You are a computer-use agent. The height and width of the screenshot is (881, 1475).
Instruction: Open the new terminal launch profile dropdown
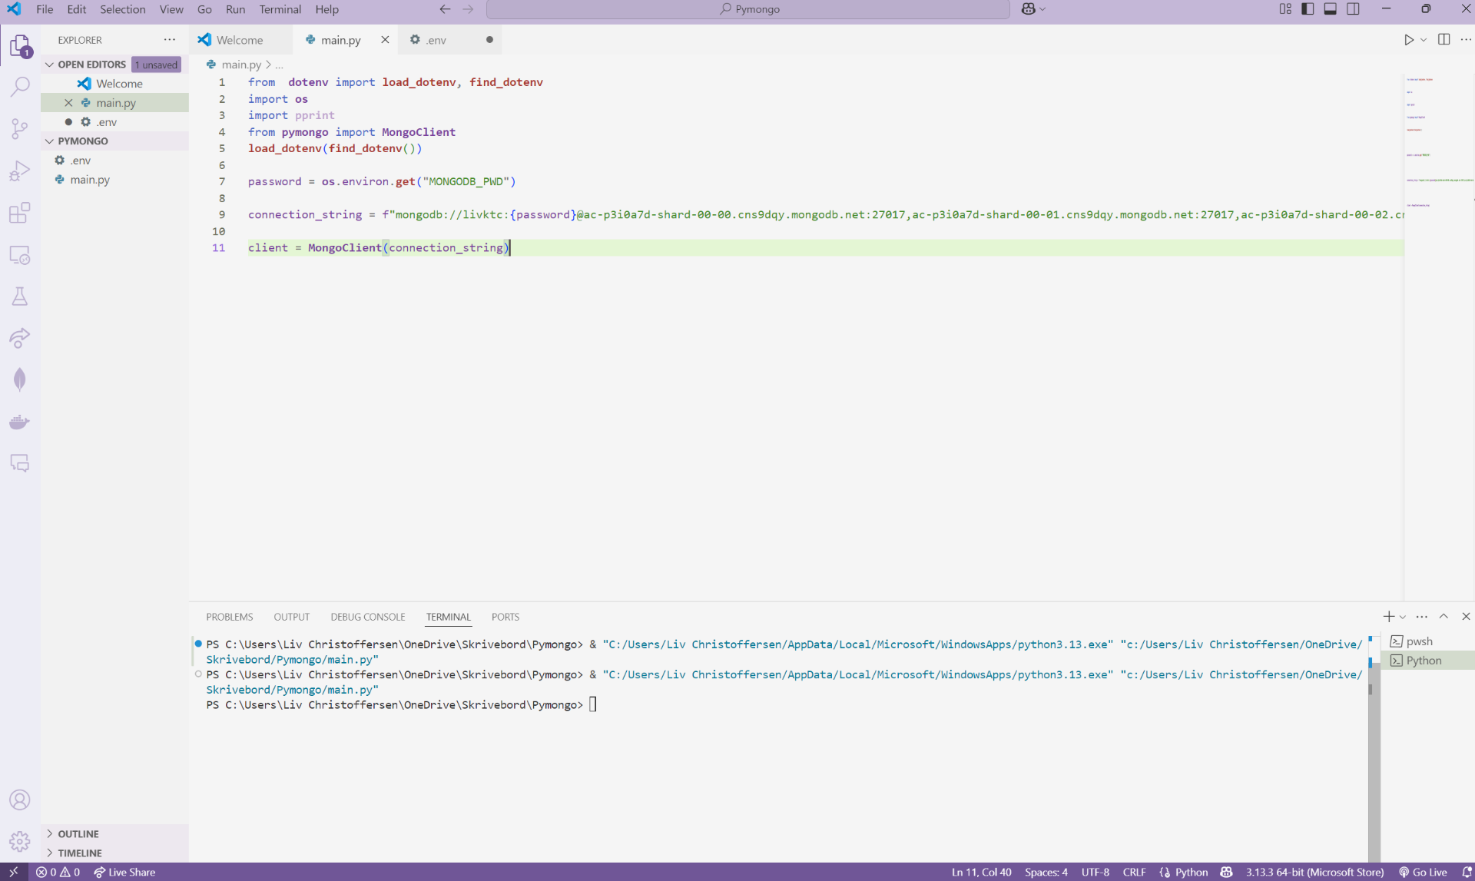click(x=1403, y=617)
